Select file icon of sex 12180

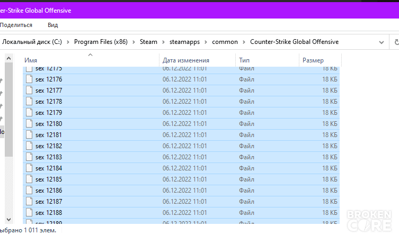pyautogui.click(x=29, y=124)
